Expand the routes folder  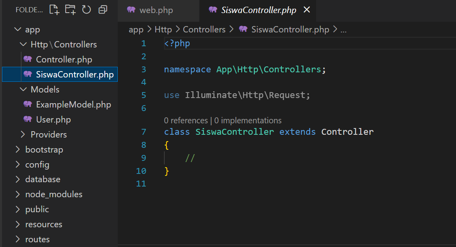coord(37,239)
